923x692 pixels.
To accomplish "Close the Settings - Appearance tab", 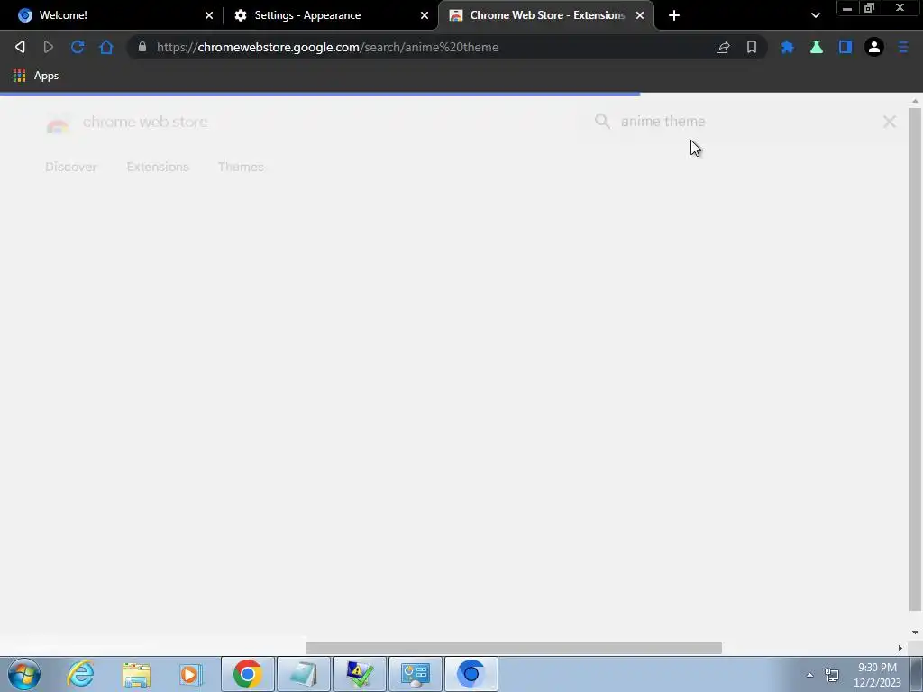I will (x=425, y=15).
